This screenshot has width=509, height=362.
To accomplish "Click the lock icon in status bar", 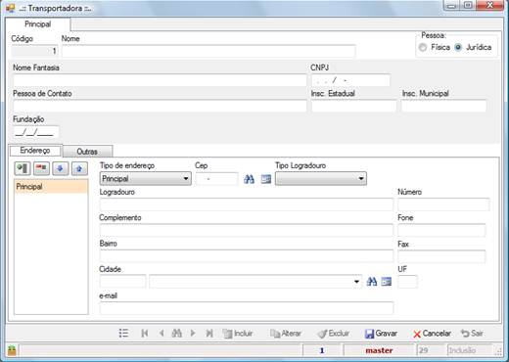I will [x=12, y=350].
